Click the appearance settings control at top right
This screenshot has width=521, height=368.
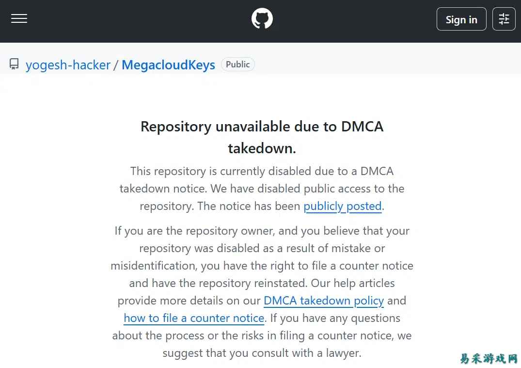tap(504, 18)
